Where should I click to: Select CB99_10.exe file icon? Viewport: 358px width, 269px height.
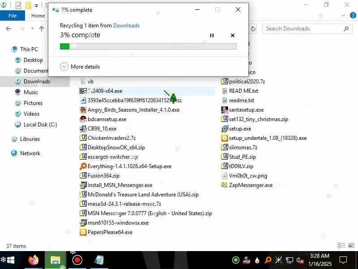point(83,129)
